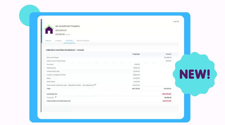Viewport: 225px width, 125px height.
Task: Click the Rent Smith Street row label
Action: tap(52, 57)
